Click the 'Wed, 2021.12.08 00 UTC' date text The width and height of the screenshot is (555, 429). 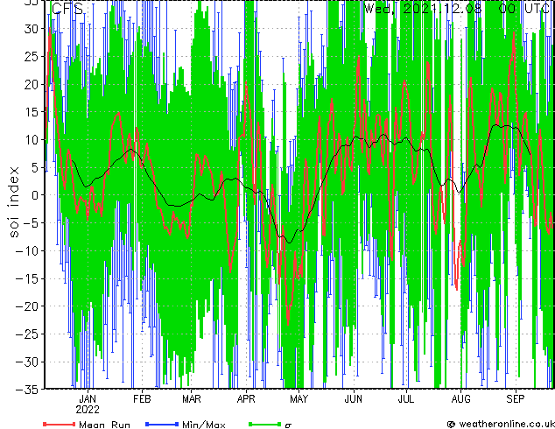coord(459,9)
